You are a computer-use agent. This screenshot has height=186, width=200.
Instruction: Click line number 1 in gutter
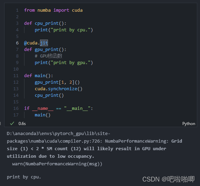[17, 10]
